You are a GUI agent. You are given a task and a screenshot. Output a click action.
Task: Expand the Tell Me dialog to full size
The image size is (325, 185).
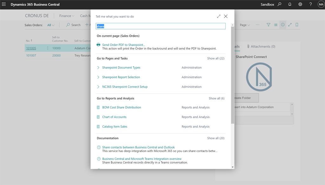pyautogui.click(x=219, y=16)
